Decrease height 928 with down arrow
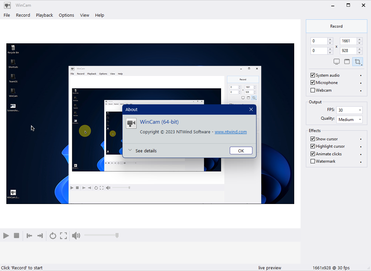This screenshot has height=271, width=371. (x=360, y=53)
